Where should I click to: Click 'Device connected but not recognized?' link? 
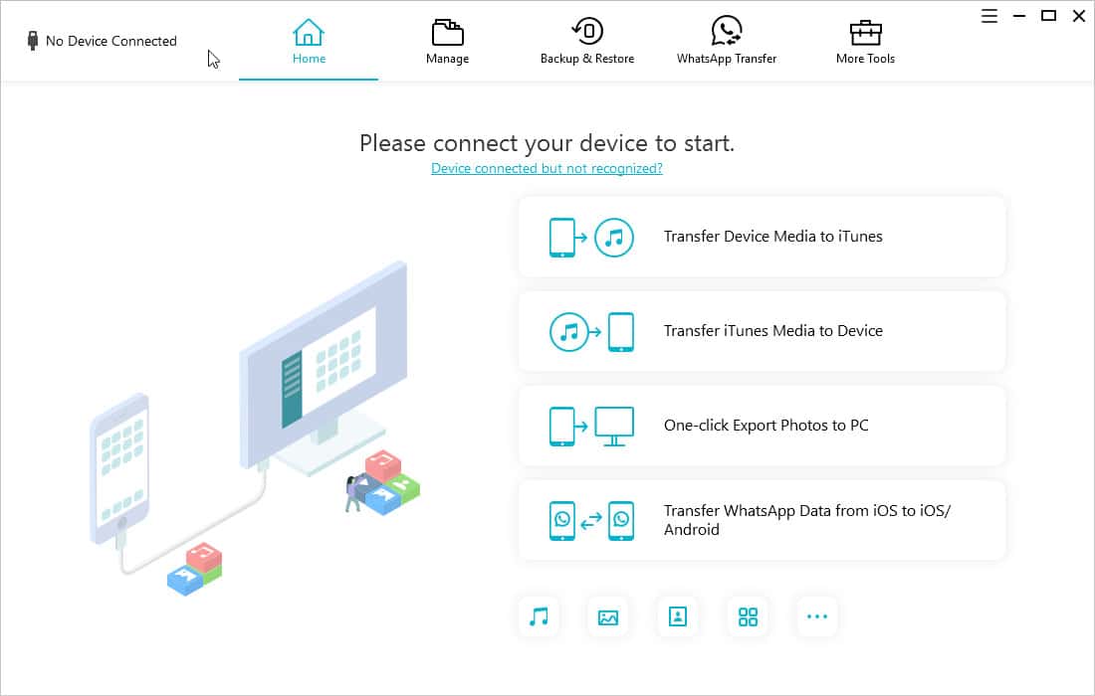pos(547,169)
